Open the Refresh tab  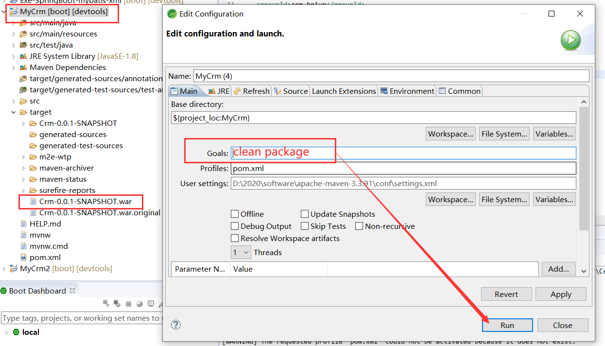251,91
